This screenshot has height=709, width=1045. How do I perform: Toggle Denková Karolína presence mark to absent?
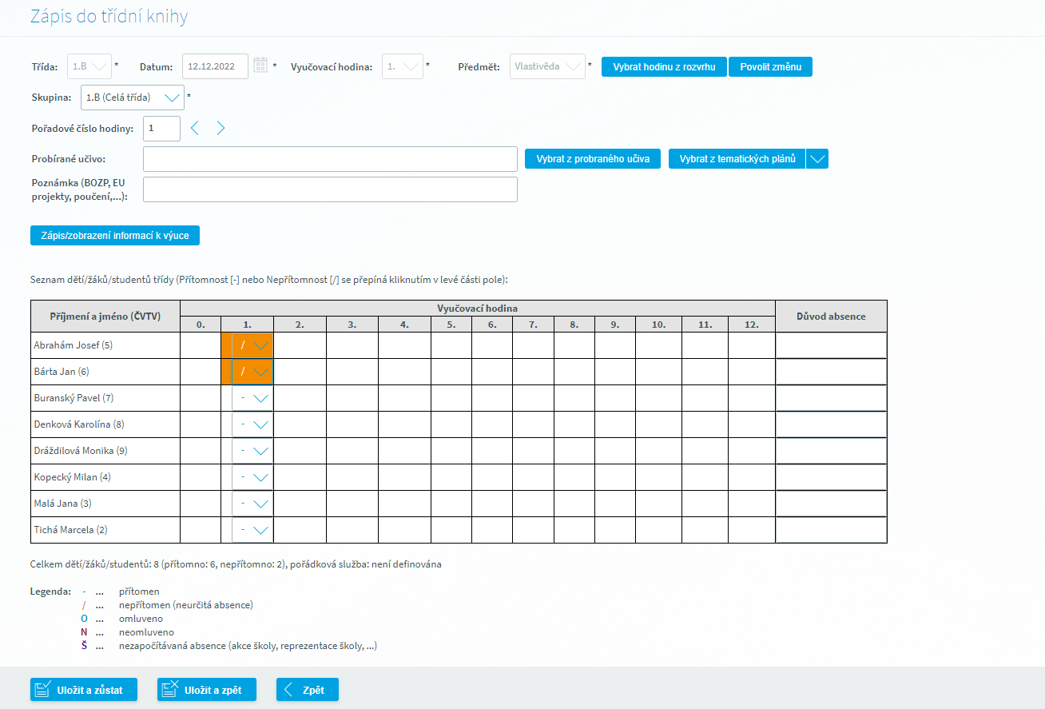[x=241, y=424]
